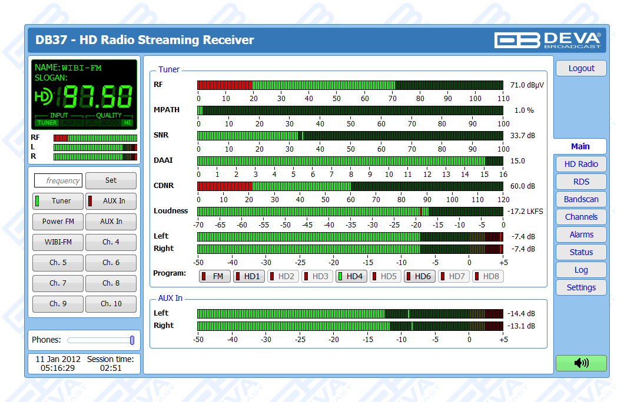Go to the RDS tab
The height and width of the screenshot is (402, 634).
(580, 182)
